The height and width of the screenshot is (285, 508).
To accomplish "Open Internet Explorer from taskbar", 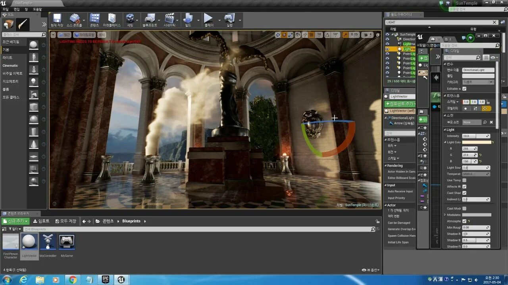I will click(23, 280).
